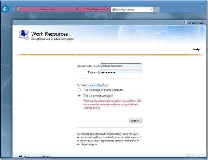Screen dimensions: 208x160
Task: Click the browser forward arrow button
Action: 13,9
